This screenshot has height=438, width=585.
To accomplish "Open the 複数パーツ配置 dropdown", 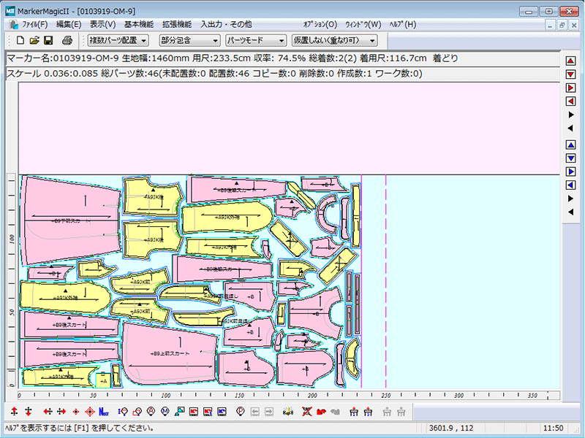I will pyautogui.click(x=118, y=40).
